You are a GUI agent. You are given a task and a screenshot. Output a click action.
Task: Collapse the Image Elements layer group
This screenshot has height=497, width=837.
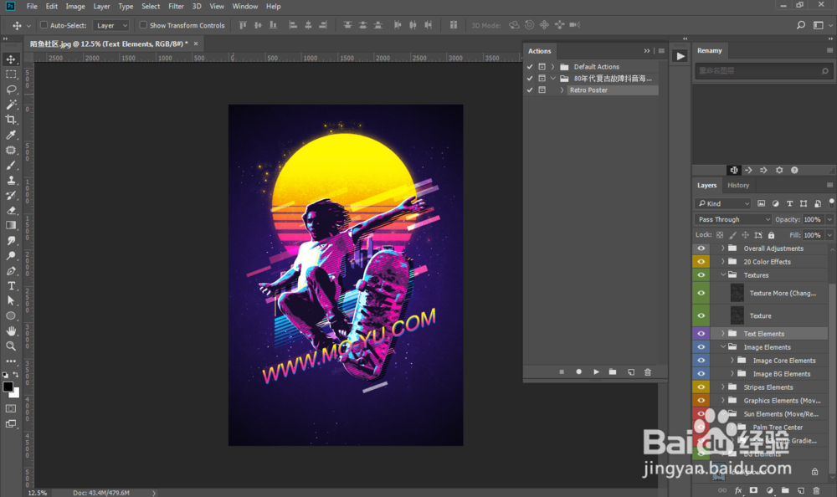tap(723, 347)
